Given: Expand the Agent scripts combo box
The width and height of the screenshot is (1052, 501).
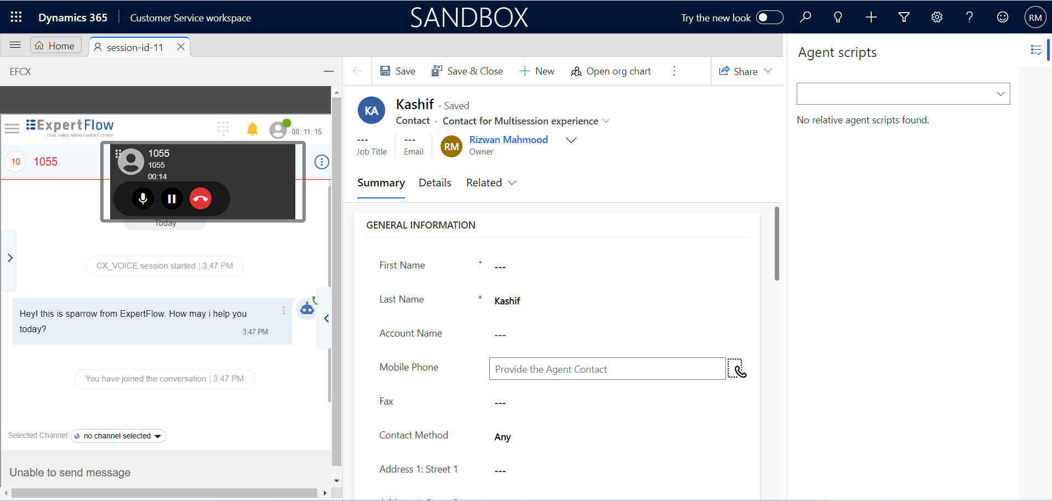Looking at the screenshot, I should coord(903,94).
